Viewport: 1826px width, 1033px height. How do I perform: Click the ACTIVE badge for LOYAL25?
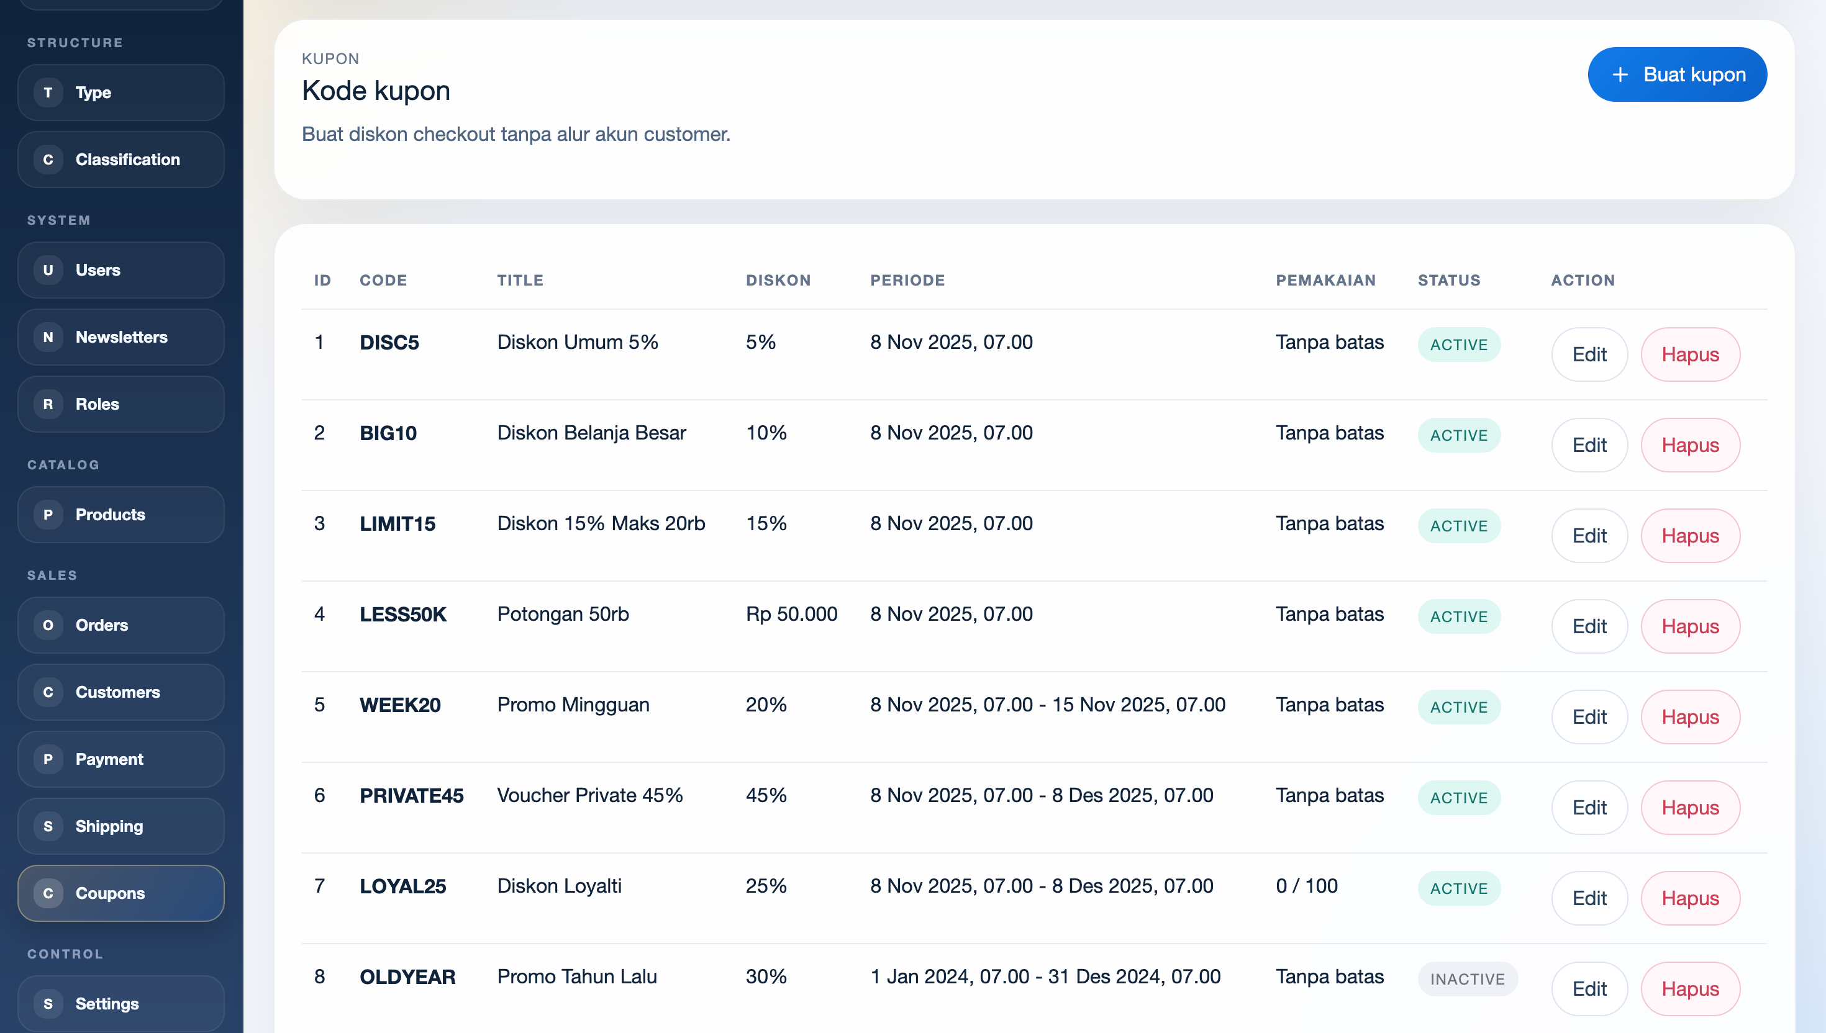point(1458,888)
